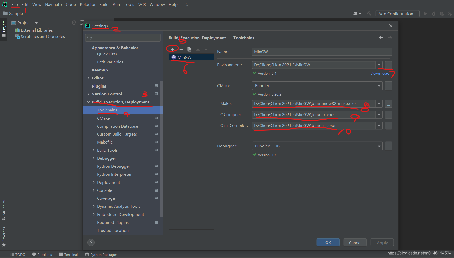Select Python Interpreter settings

pyautogui.click(x=114, y=174)
